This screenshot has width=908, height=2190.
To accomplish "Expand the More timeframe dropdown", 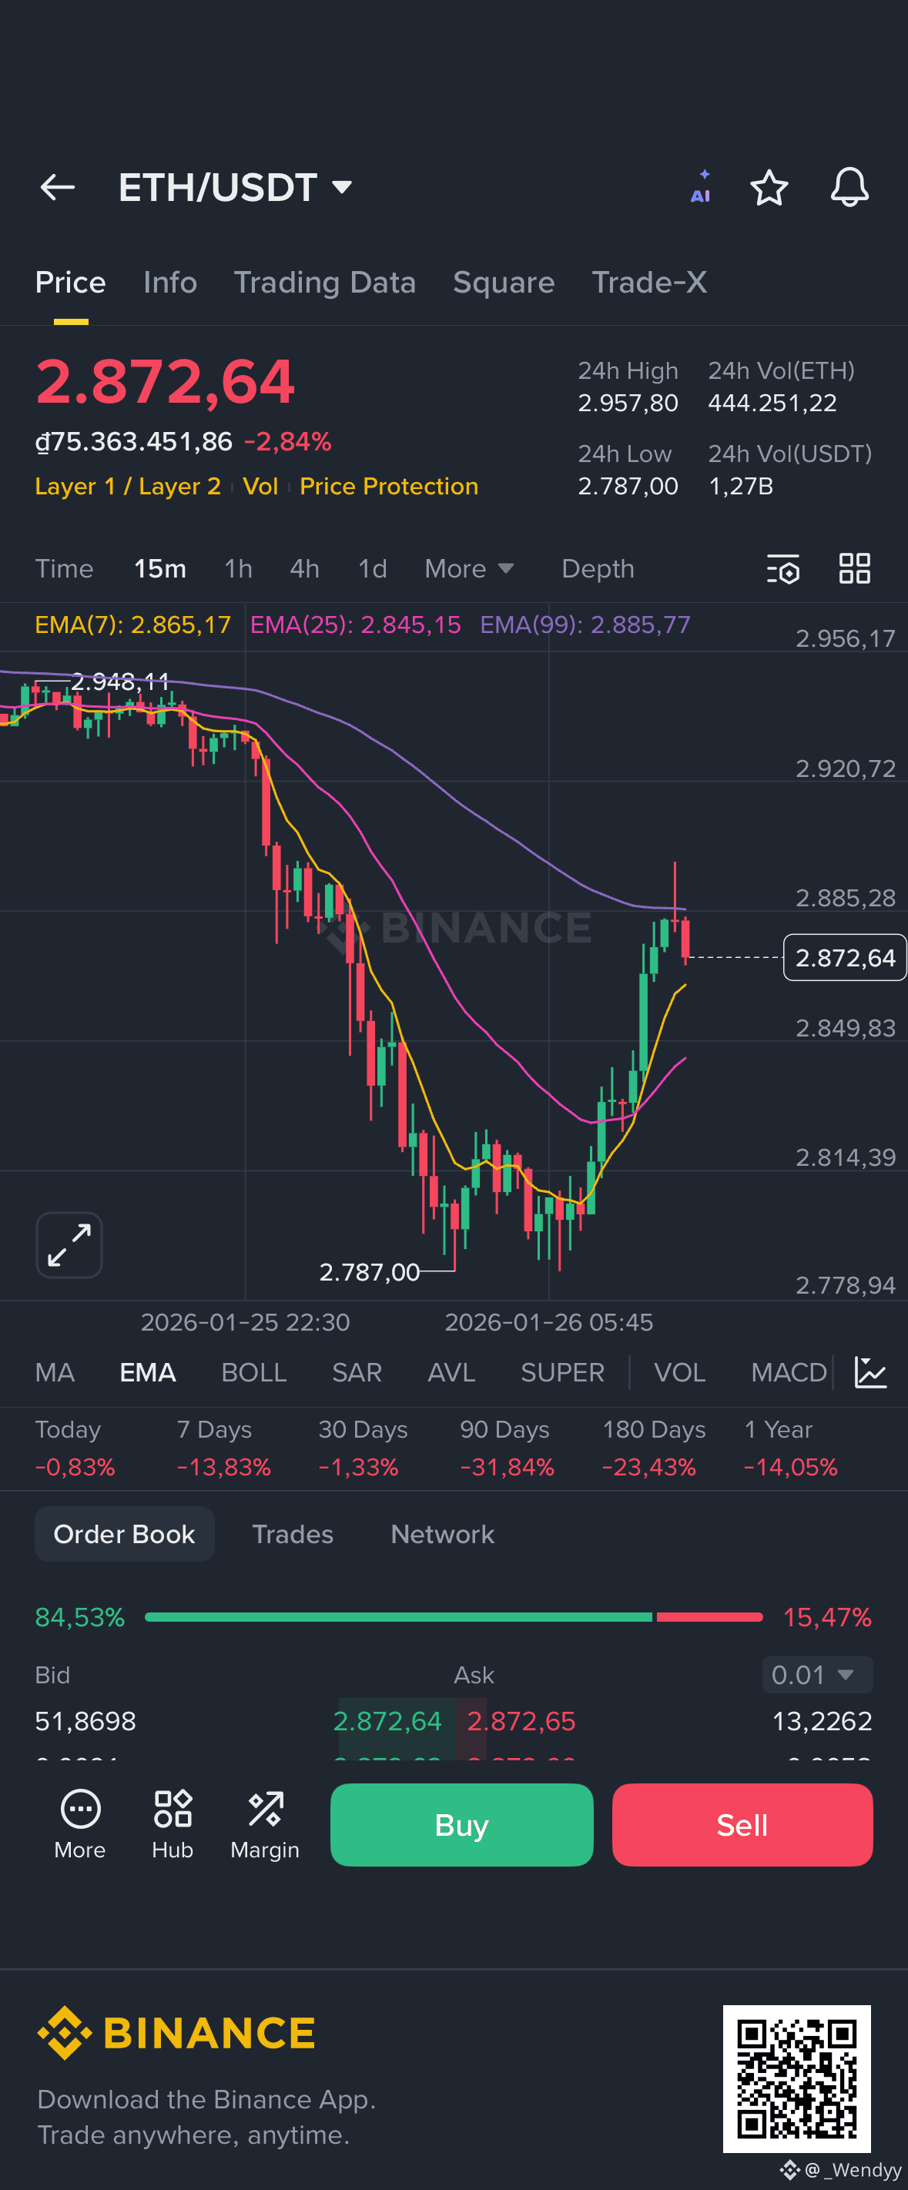I will tap(468, 569).
